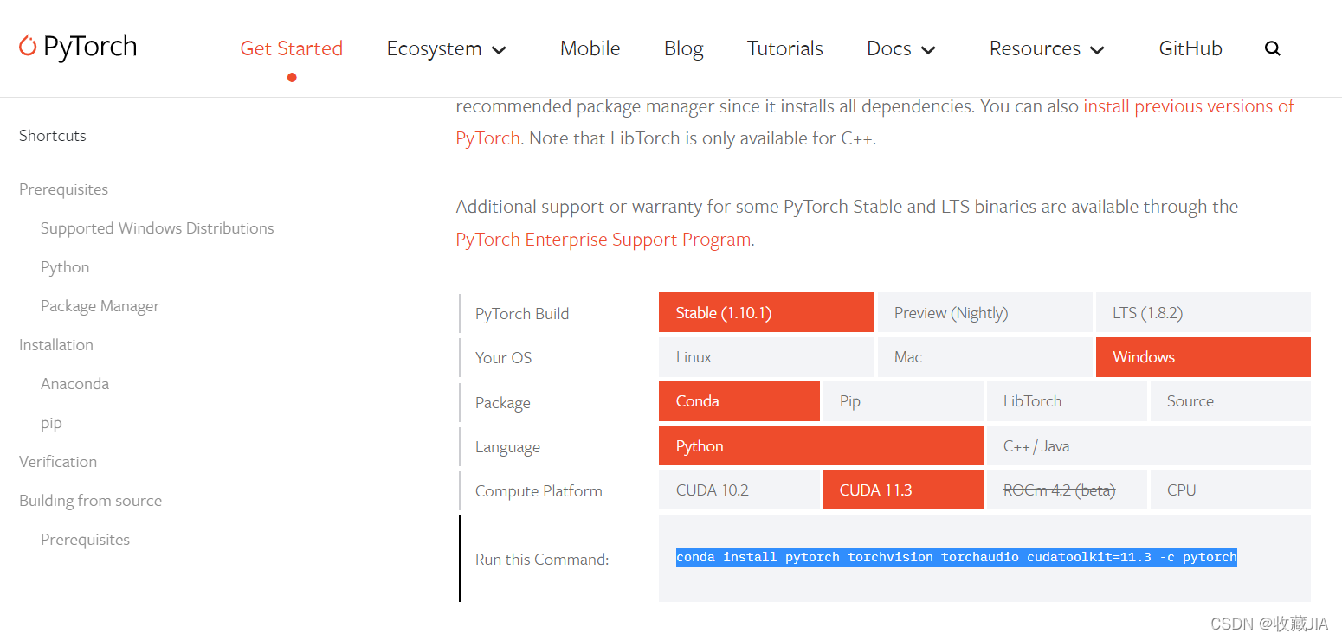The width and height of the screenshot is (1342, 640).
Task: Jump to the Verification shortcut
Action: [x=58, y=462]
